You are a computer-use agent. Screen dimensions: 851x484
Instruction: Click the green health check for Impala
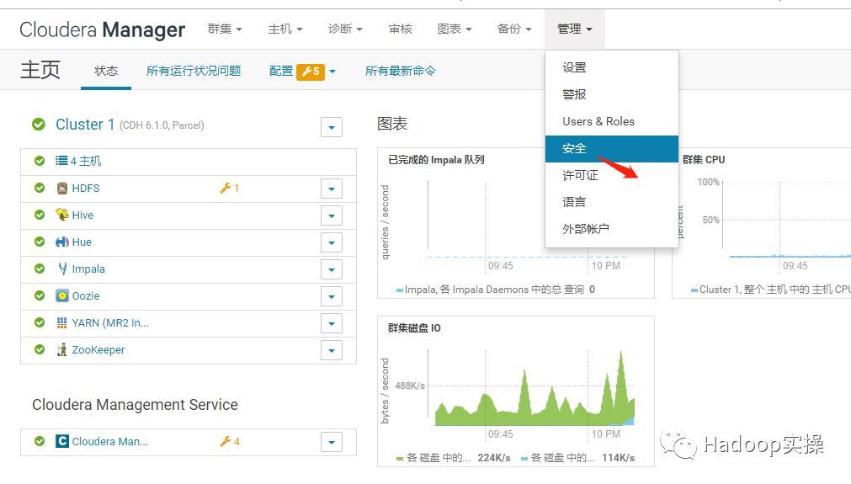40,269
